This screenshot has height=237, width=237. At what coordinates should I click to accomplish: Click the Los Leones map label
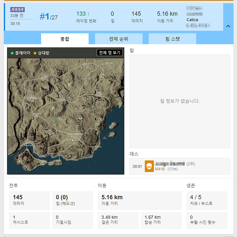[75, 134]
